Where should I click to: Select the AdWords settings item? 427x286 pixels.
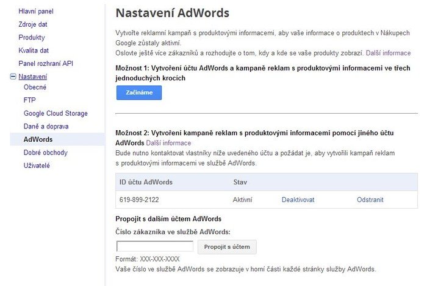(57, 139)
